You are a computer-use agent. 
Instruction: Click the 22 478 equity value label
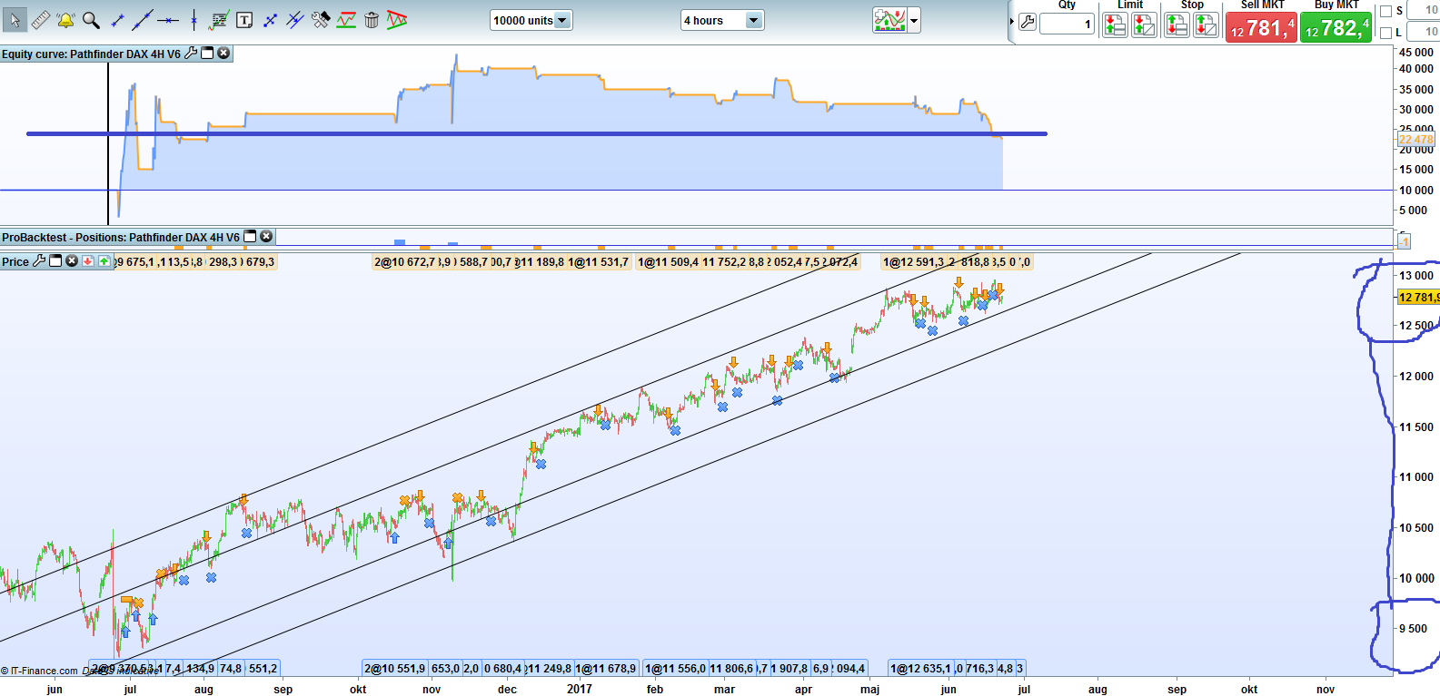(1415, 139)
